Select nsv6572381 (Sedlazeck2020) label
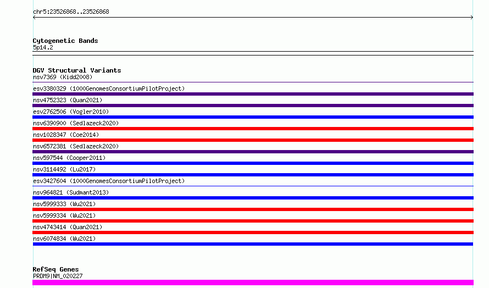 point(76,146)
